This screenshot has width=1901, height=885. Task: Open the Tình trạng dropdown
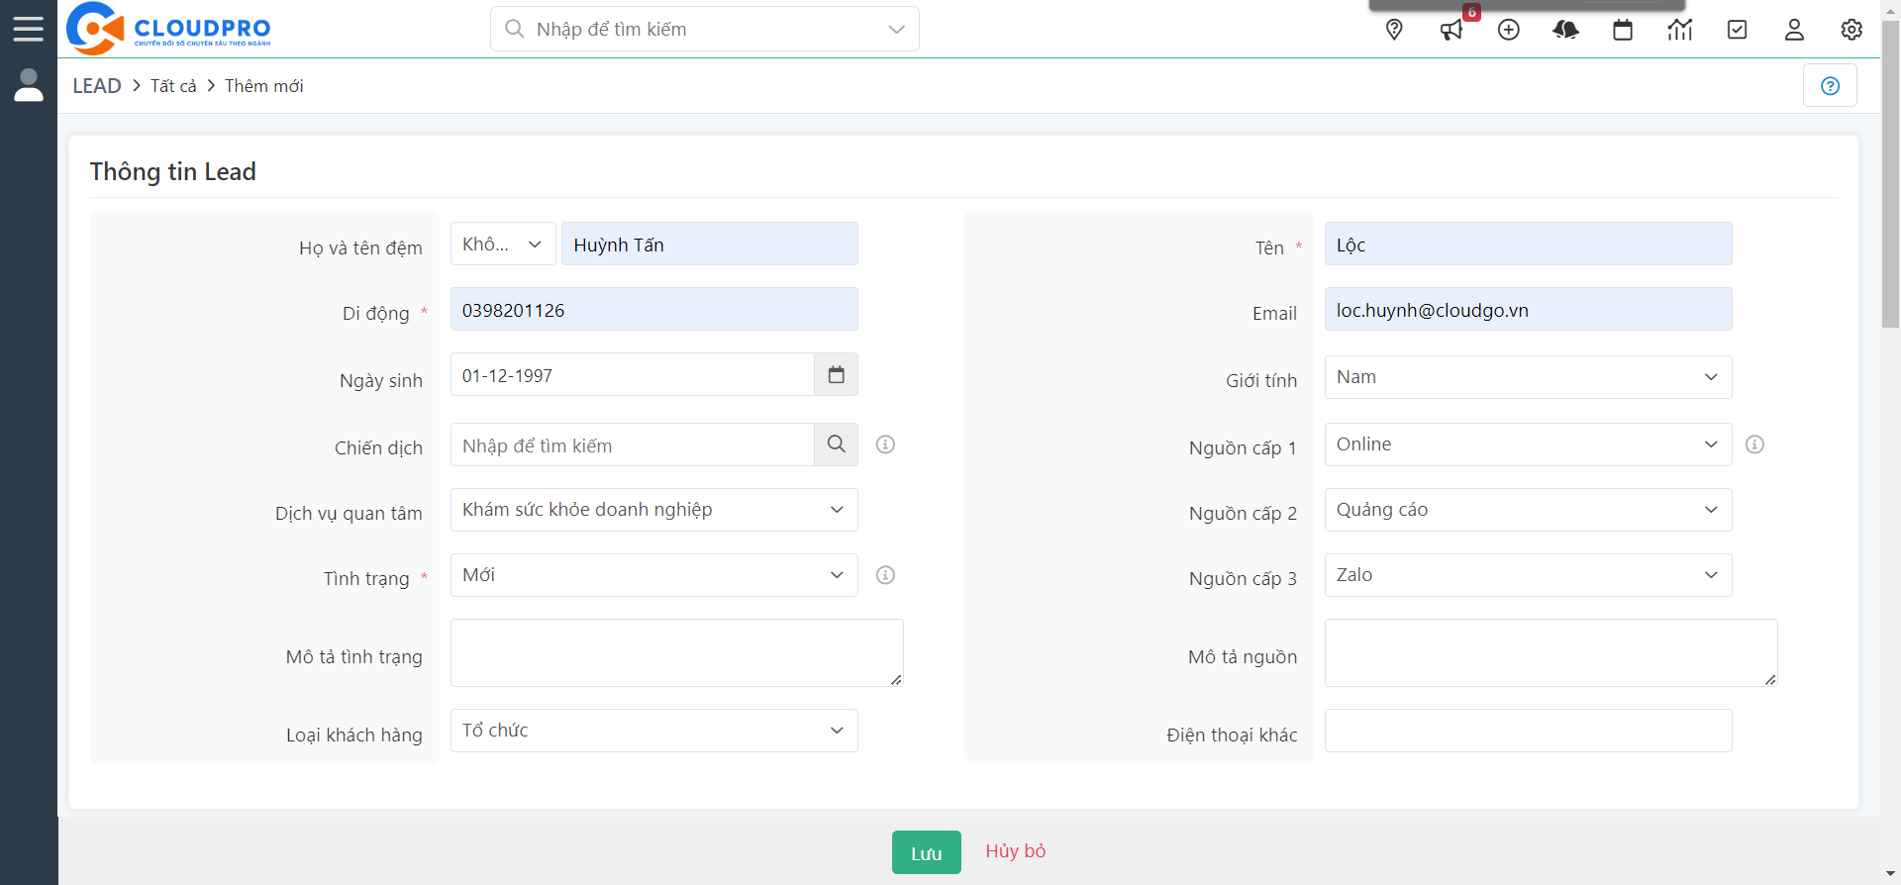(x=654, y=575)
